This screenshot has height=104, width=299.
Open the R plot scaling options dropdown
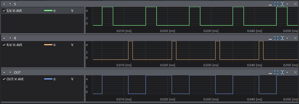point(287,38)
